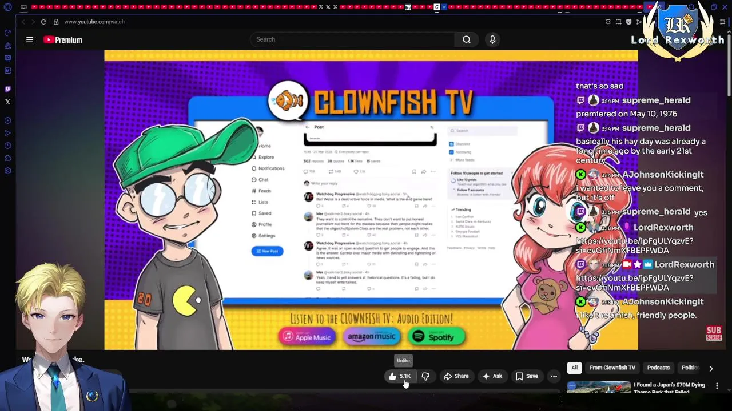Screen dimensions: 732x411
Task: Open more actions ellipsis under the video
Action: (x=554, y=376)
